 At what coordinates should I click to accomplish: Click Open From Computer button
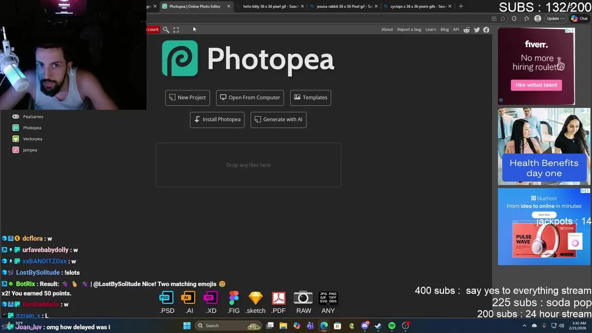[x=250, y=98]
